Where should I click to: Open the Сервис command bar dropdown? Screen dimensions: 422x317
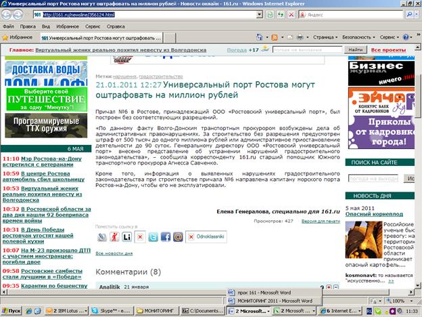[389, 37]
